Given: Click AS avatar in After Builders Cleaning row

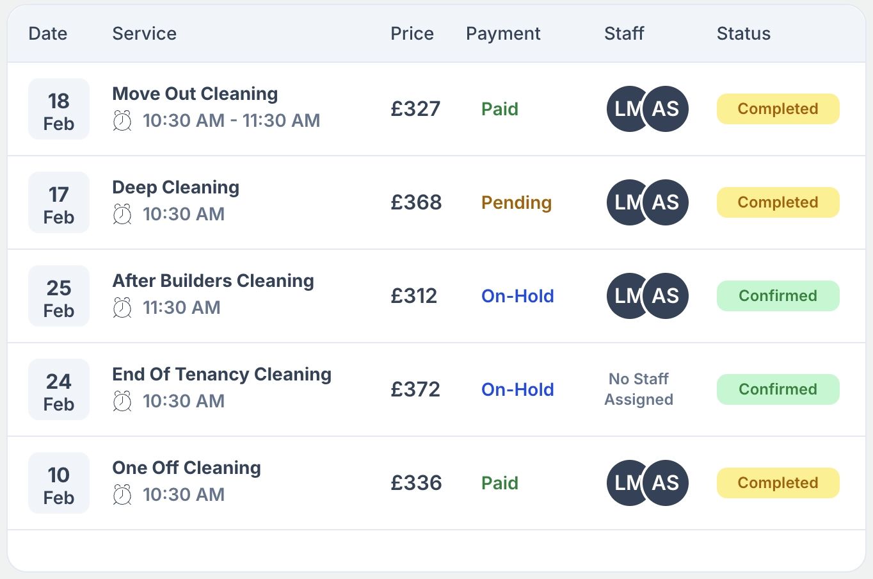Looking at the screenshot, I should (x=667, y=296).
